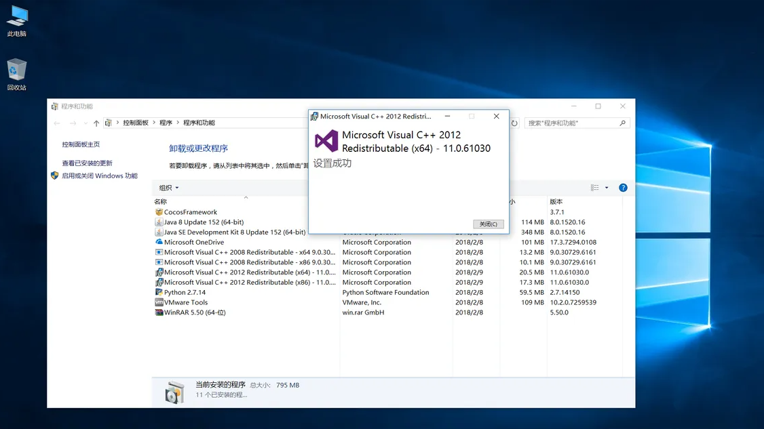Select Visual C++ 2008 Redistributable x64 entry
This screenshot has height=429, width=764.
coord(250,252)
